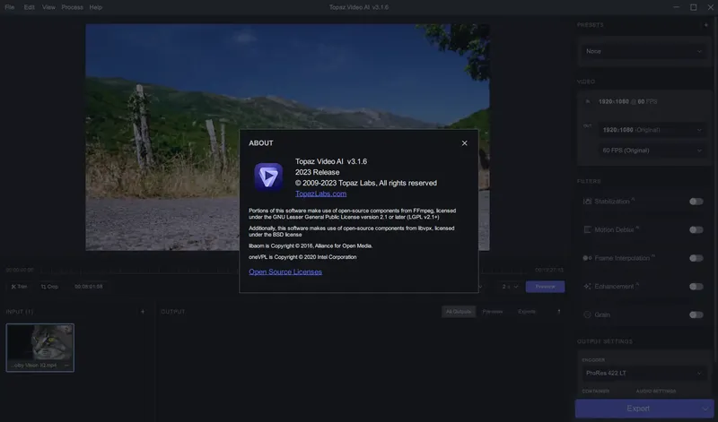718x422 pixels.
Task: Open the Process menu
Action: 73,7
